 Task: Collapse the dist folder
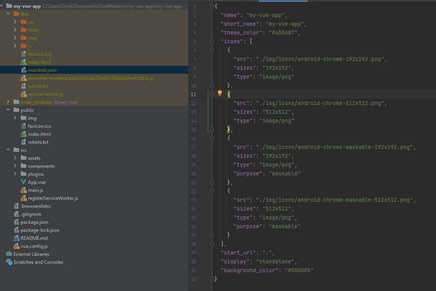pos(8,14)
